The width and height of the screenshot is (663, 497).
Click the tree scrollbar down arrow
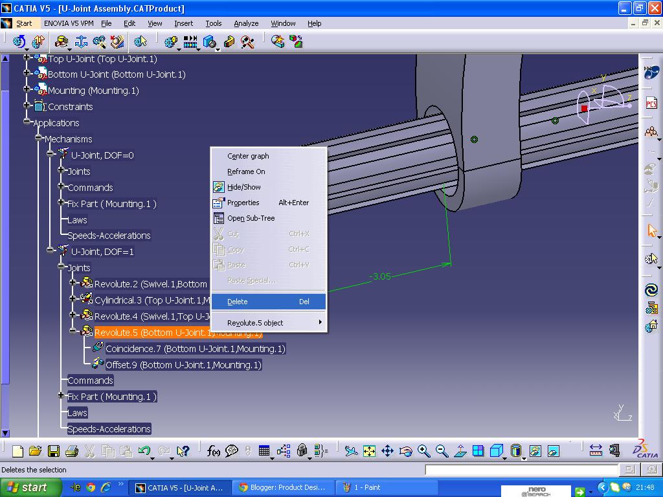[x=5, y=433]
